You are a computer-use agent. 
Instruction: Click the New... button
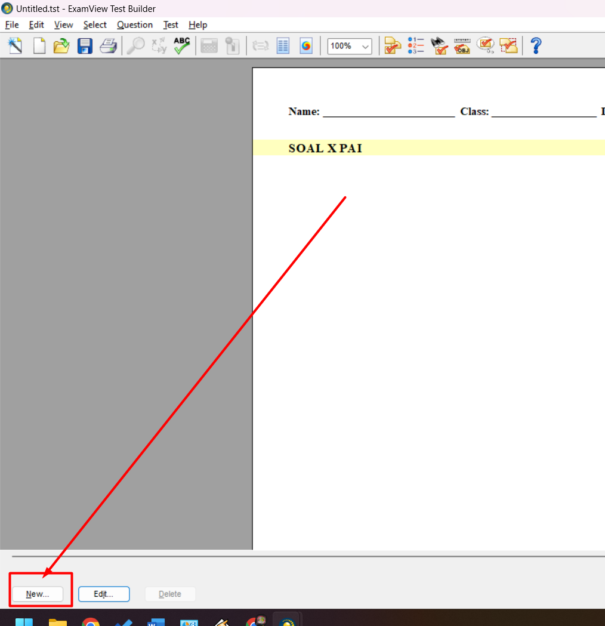(x=38, y=594)
